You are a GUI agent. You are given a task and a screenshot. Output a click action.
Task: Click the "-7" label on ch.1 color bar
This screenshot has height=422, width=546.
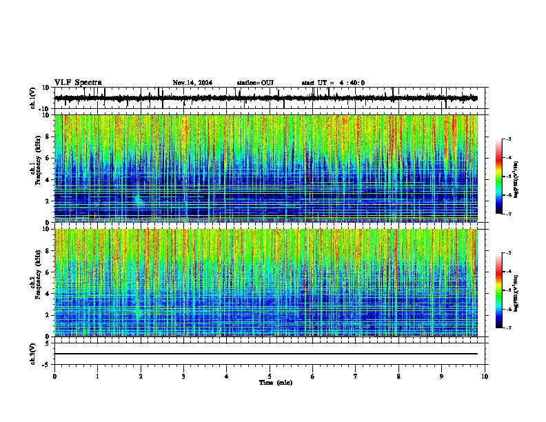pos(508,214)
